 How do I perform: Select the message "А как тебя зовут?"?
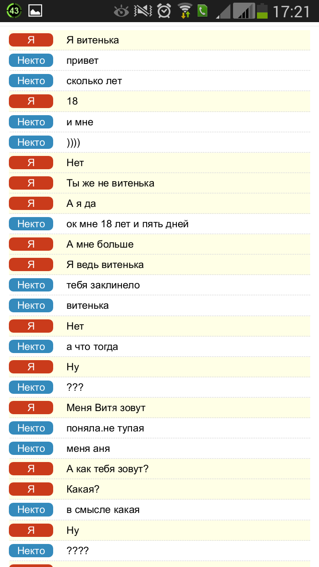107,469
